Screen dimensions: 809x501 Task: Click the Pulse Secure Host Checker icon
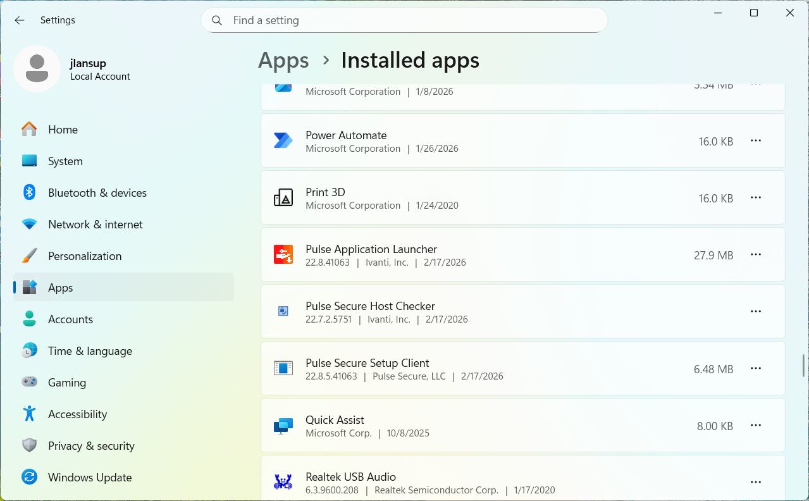[x=283, y=311]
